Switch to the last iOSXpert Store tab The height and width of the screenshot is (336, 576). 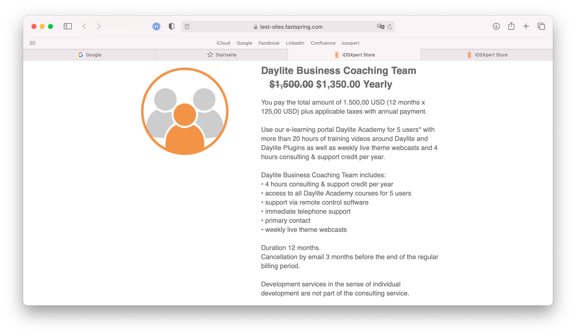pos(487,55)
